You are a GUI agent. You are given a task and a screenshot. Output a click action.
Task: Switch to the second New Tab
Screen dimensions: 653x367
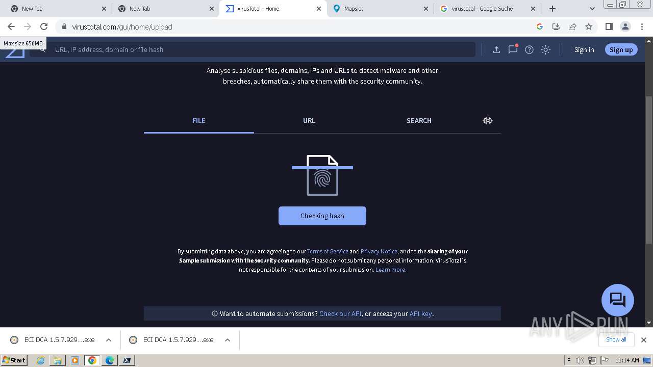tap(165, 9)
